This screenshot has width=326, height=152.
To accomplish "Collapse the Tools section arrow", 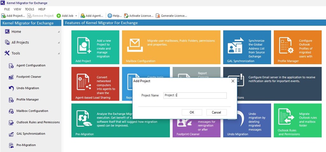I will click(x=59, y=54).
